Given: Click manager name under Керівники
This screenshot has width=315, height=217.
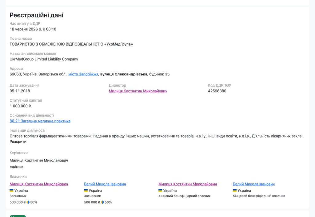Looking at the screenshot, I should pos(39,160).
